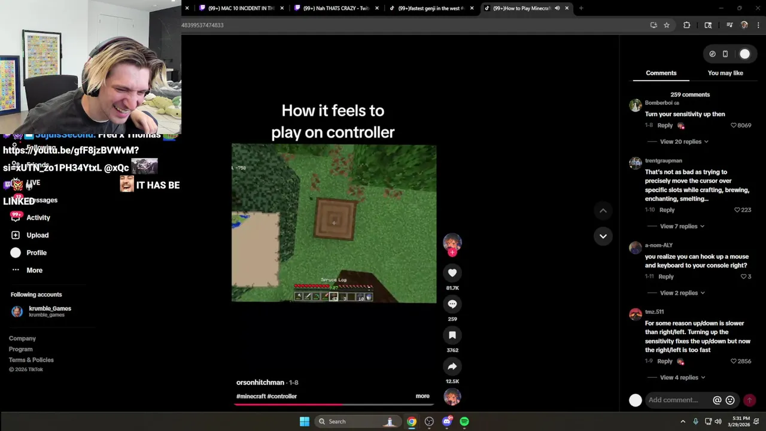Expand the caption with 'more'
The height and width of the screenshot is (431, 766).
point(422,396)
